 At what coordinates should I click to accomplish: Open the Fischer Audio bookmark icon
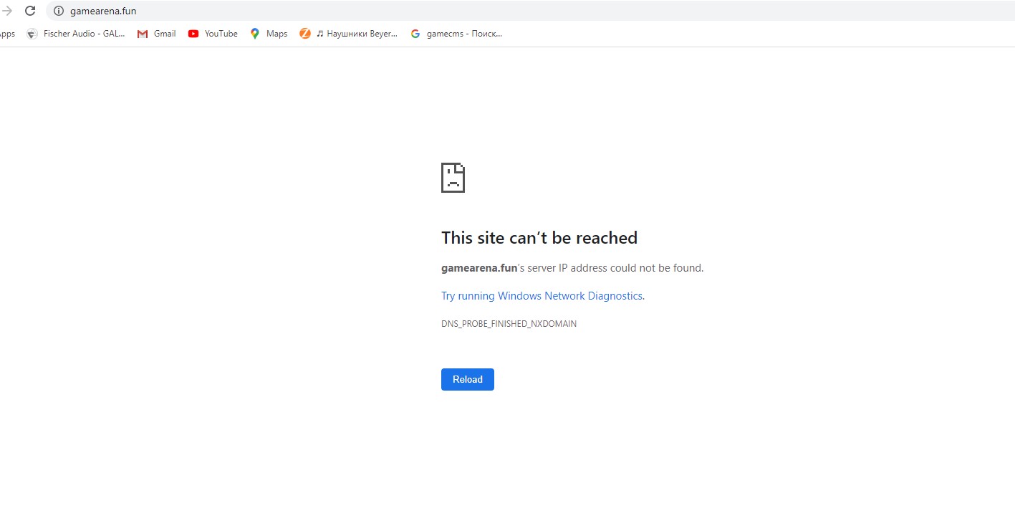[32, 34]
